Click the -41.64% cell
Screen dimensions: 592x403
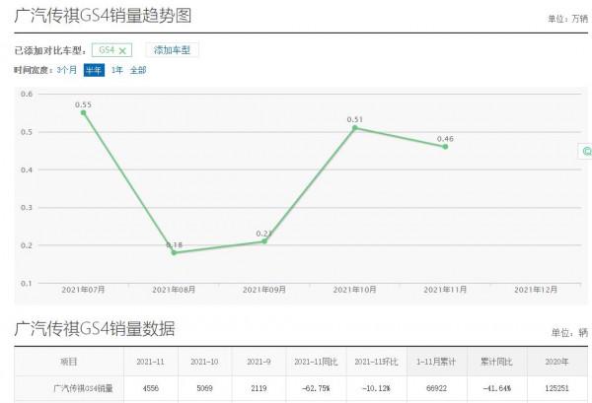(x=497, y=388)
